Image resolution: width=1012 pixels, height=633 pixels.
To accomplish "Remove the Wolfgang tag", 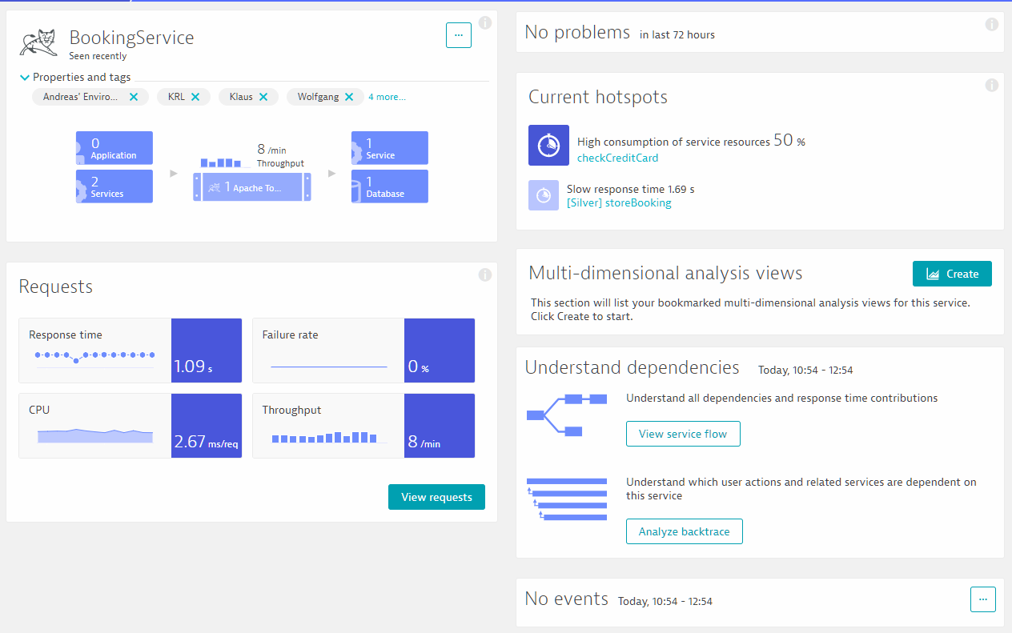I will pos(348,97).
